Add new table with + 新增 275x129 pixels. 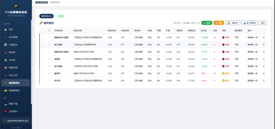(60, 16)
